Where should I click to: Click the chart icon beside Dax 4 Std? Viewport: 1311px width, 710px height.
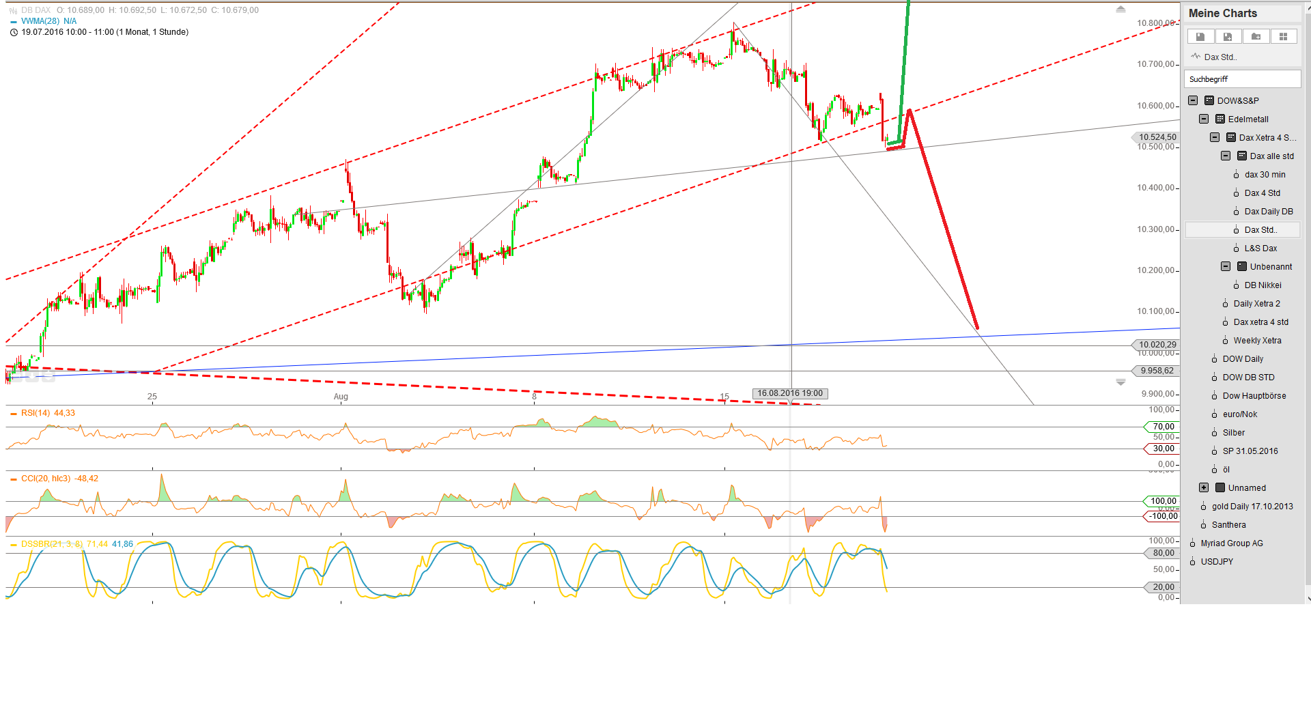tap(1236, 193)
